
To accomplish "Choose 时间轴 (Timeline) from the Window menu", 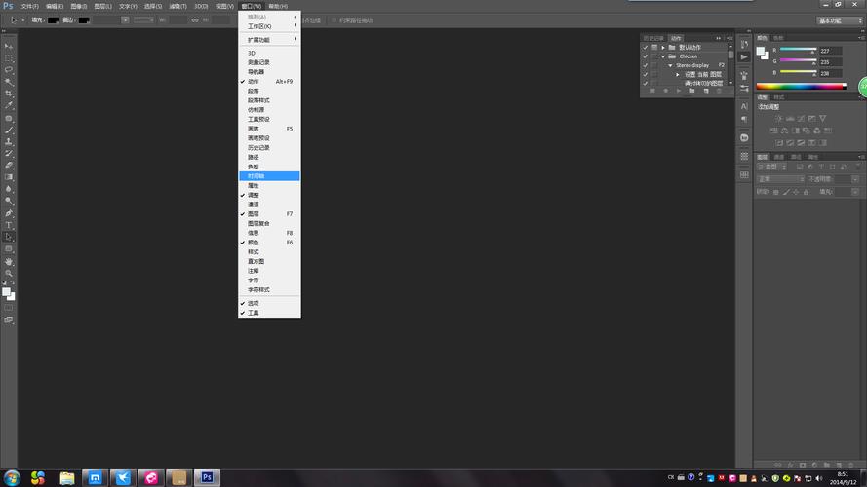I will click(x=256, y=175).
